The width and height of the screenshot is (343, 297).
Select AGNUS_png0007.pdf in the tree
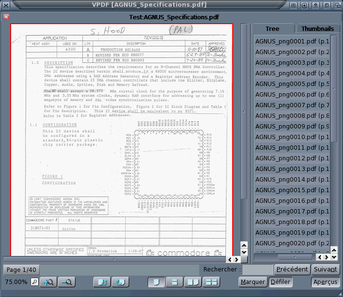tap(292, 105)
